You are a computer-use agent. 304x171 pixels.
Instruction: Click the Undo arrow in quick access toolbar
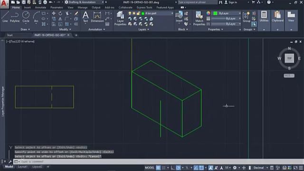[51, 2]
